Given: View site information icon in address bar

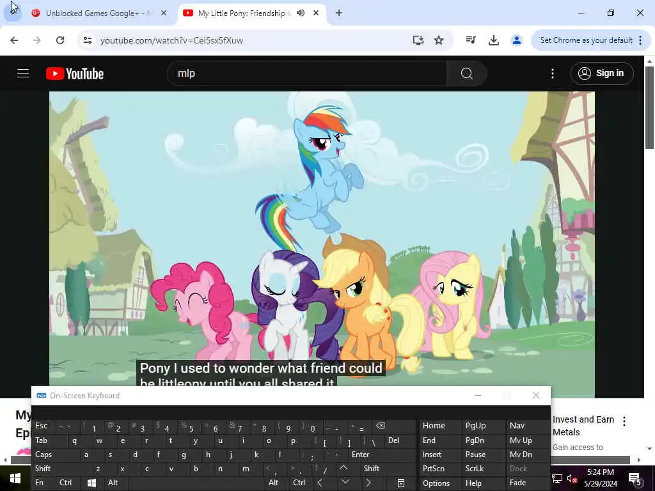Looking at the screenshot, I should click(88, 40).
